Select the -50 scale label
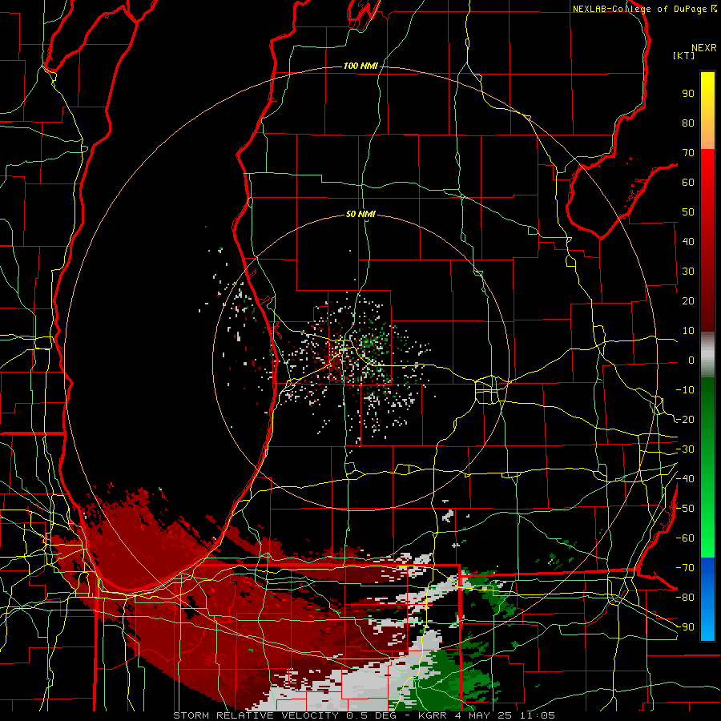Image resolution: width=721 pixels, height=721 pixels. pos(685,509)
